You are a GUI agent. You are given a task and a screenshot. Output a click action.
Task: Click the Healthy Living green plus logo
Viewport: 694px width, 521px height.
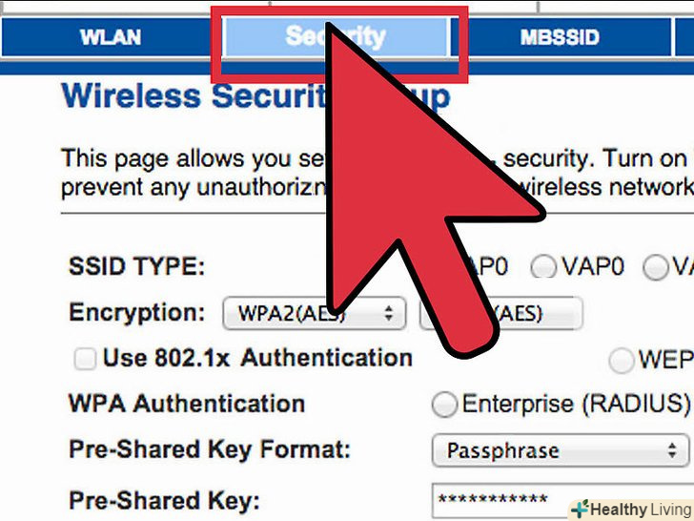click(580, 509)
